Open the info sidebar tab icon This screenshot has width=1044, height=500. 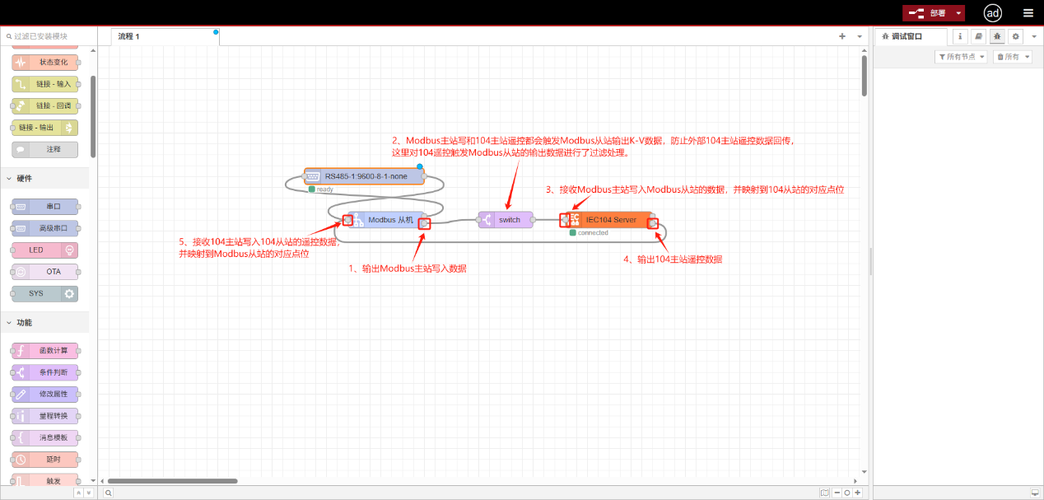[x=960, y=36]
